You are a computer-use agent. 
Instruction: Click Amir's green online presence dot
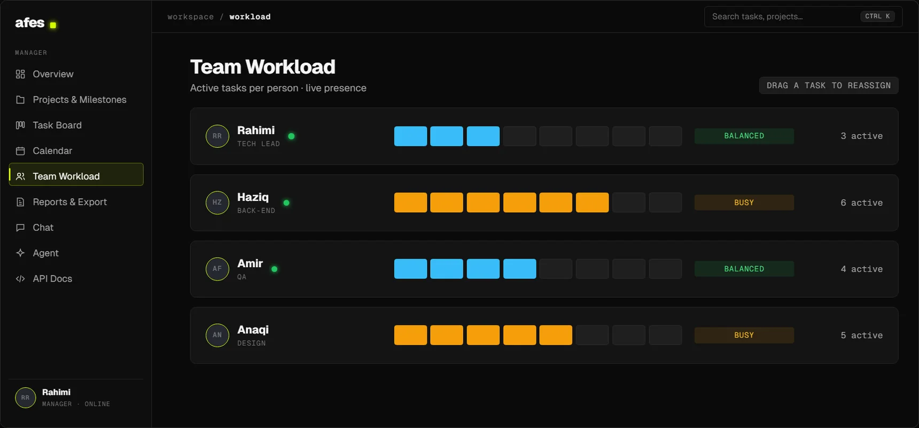click(x=274, y=269)
